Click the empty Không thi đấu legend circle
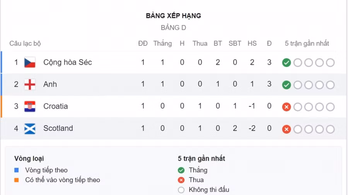Screen dimensions: 348x195 181,190
